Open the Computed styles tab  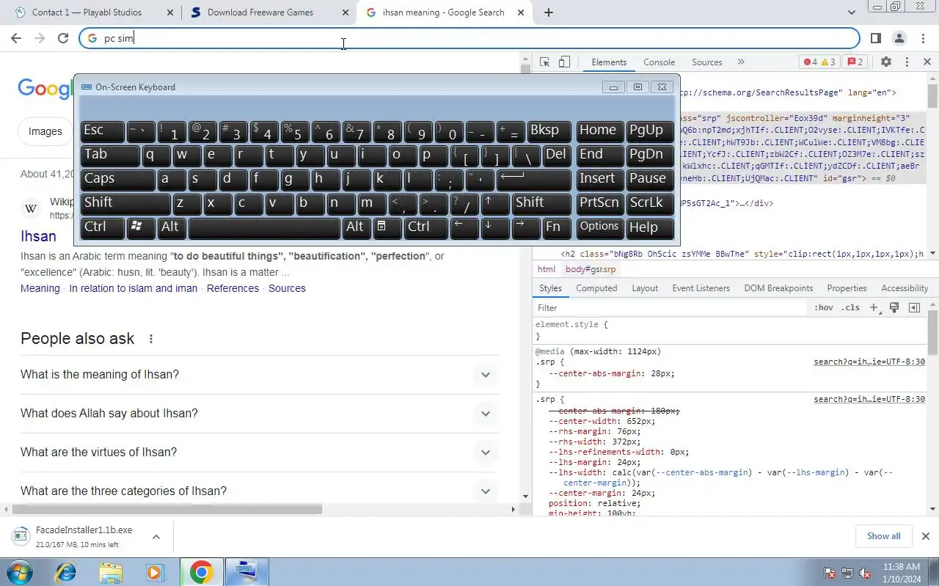point(596,288)
